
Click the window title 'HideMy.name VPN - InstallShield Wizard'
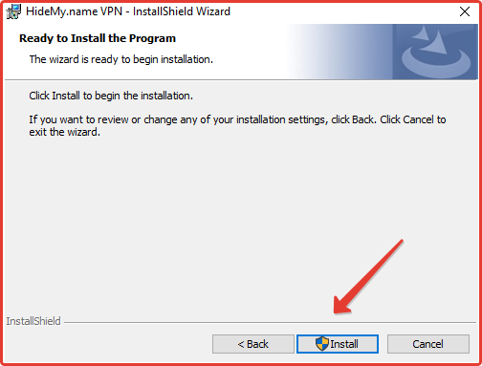pyautogui.click(x=128, y=11)
